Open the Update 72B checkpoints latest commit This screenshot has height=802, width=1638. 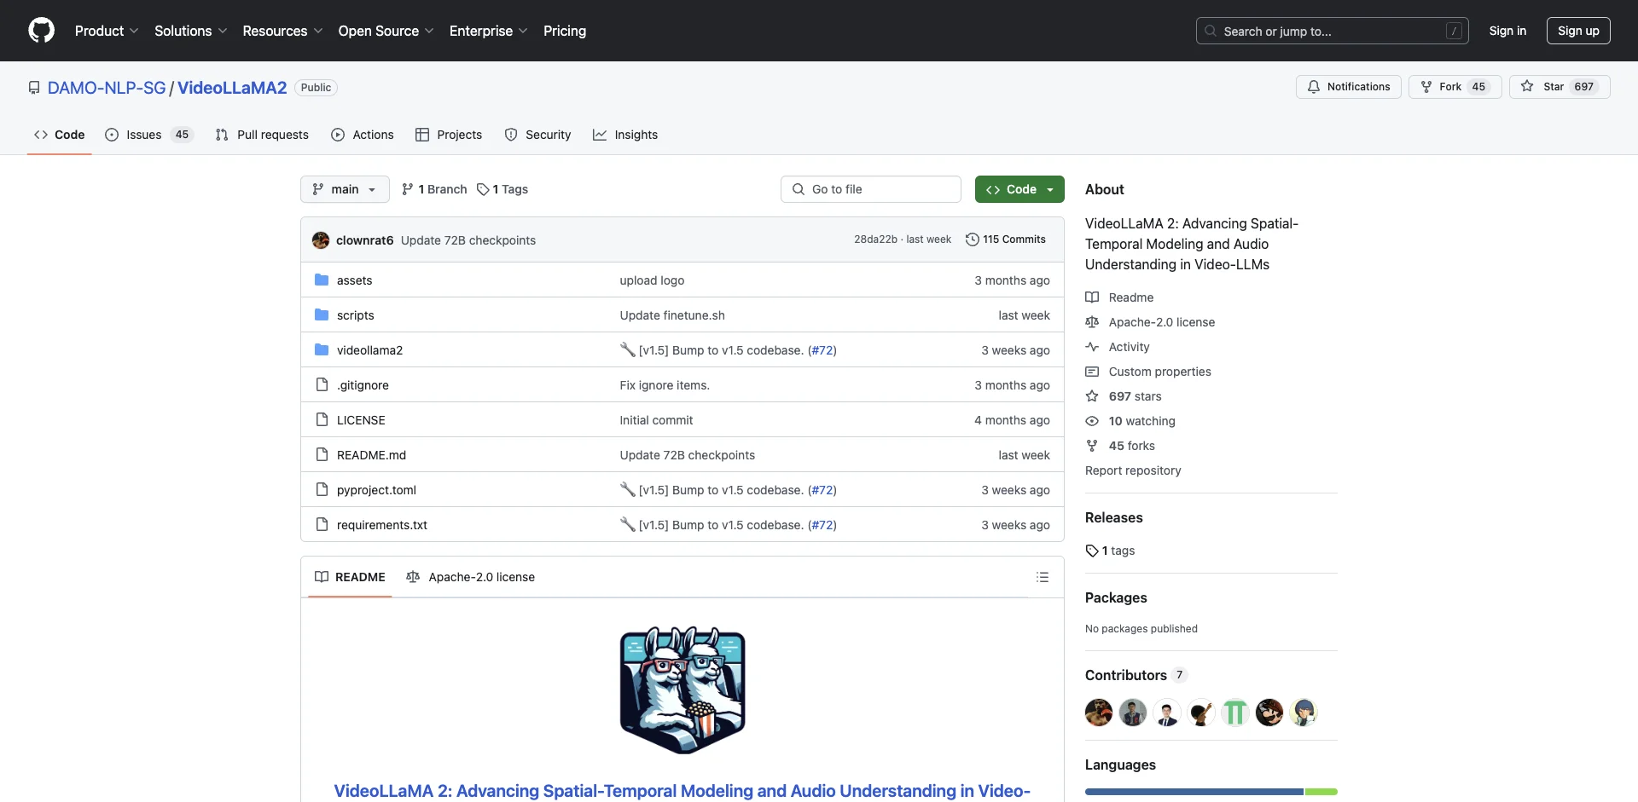coord(468,240)
